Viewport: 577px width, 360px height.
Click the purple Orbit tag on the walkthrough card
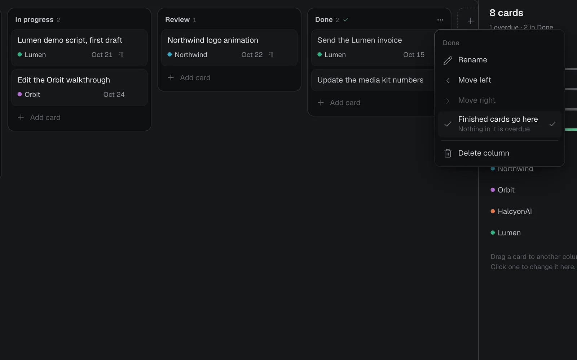[x=29, y=95]
